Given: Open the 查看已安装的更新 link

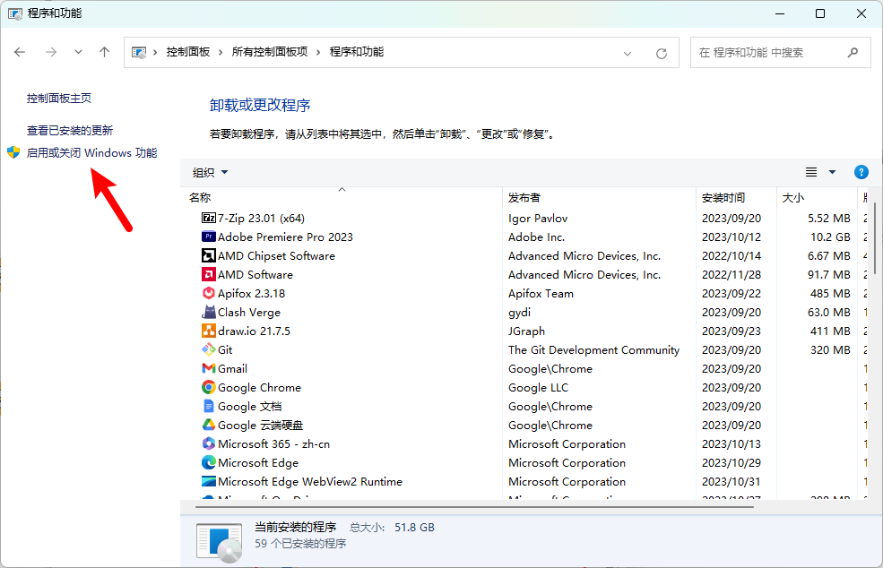Looking at the screenshot, I should coord(70,131).
